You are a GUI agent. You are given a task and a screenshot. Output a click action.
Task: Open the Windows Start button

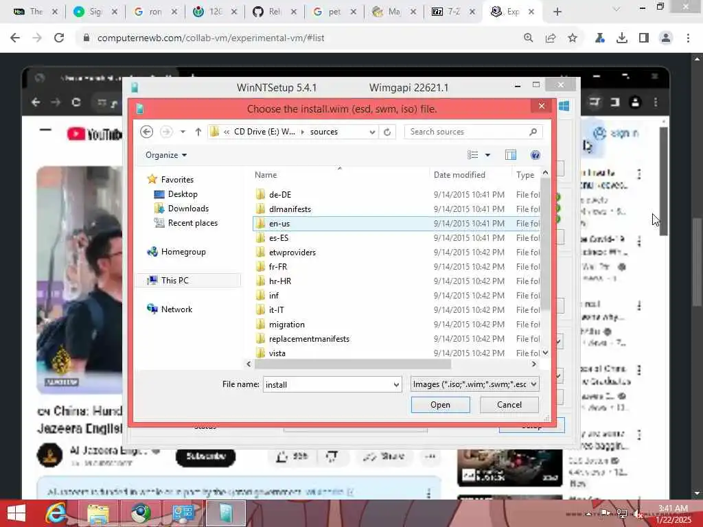(x=16, y=513)
